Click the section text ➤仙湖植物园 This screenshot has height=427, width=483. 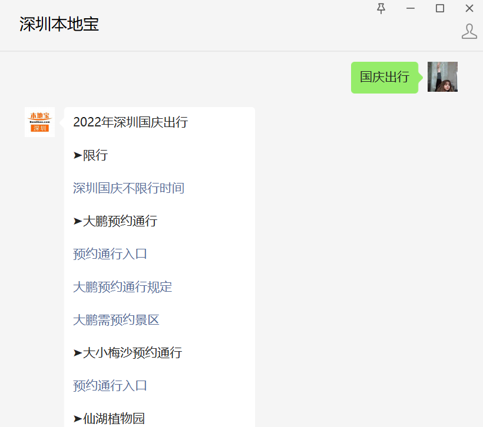pyautogui.click(x=109, y=418)
